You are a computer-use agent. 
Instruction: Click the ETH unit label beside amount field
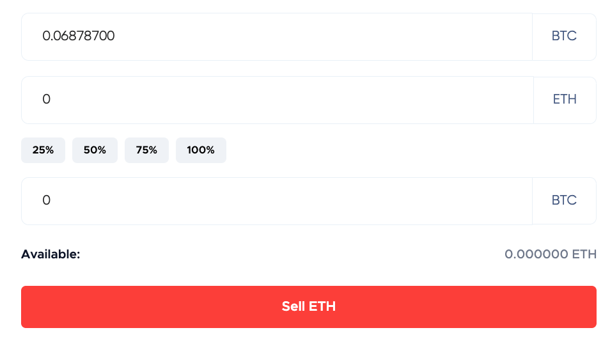pos(565,100)
